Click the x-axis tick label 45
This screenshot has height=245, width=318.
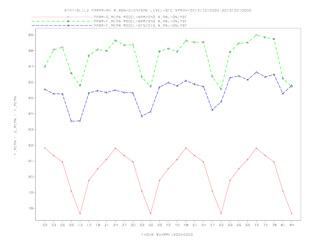click(177, 225)
